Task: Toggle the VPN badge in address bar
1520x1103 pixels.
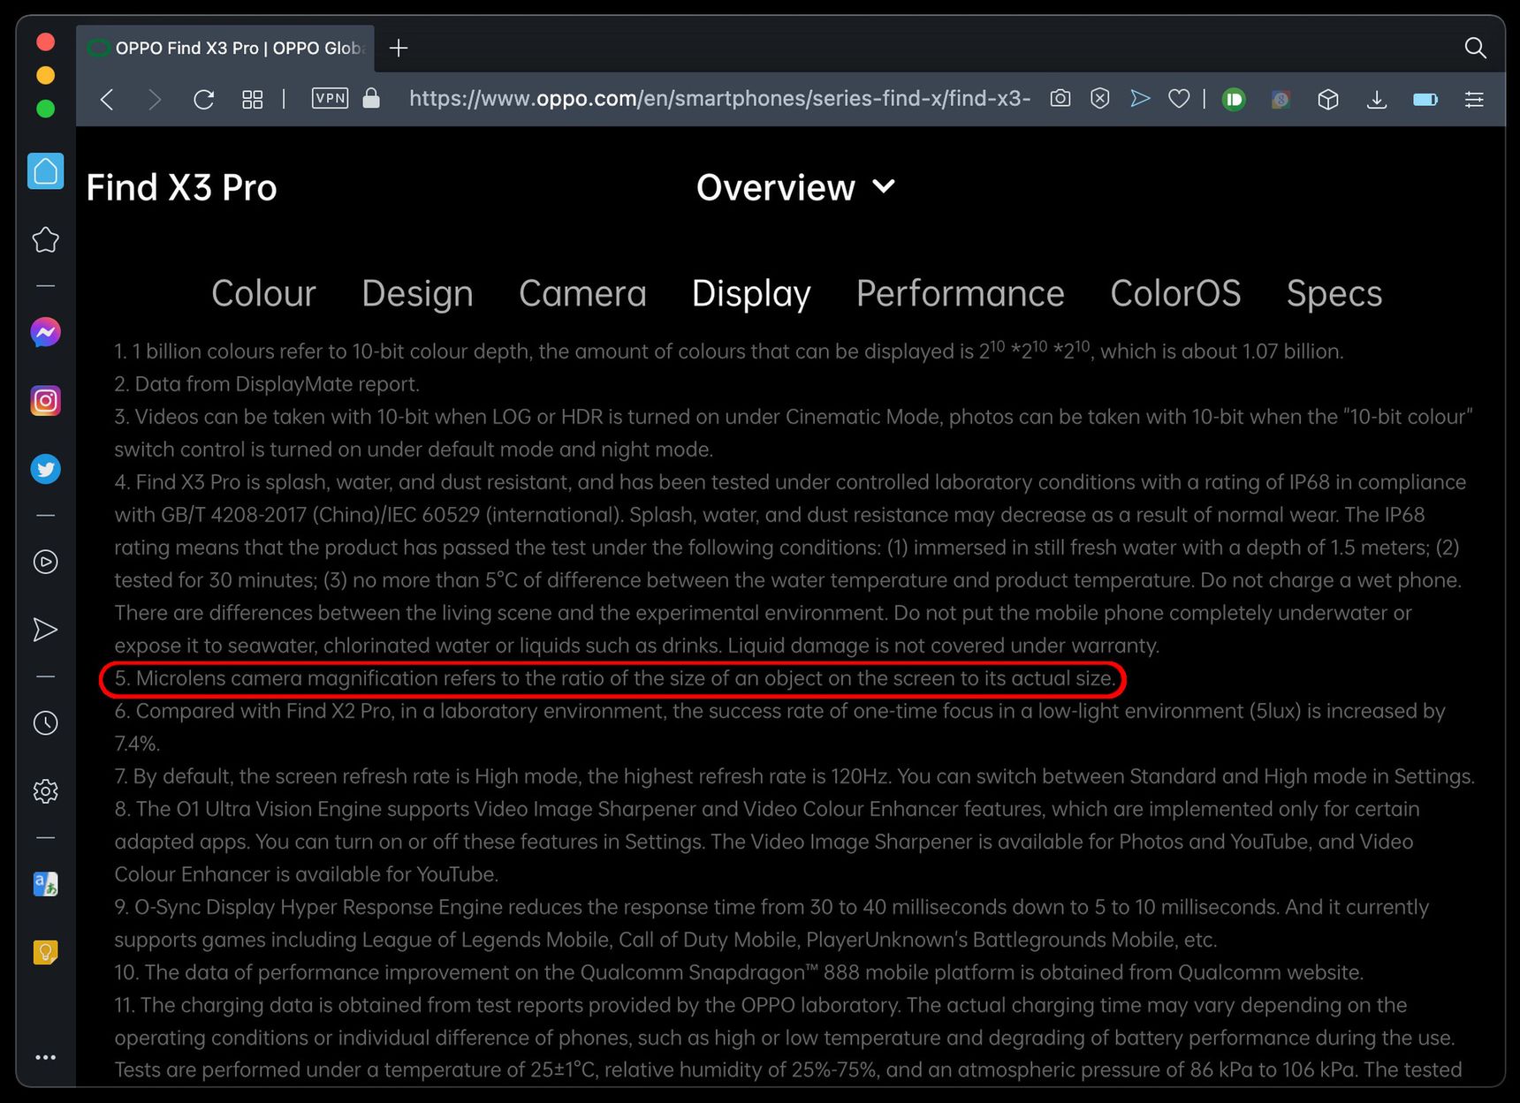Action: click(330, 98)
